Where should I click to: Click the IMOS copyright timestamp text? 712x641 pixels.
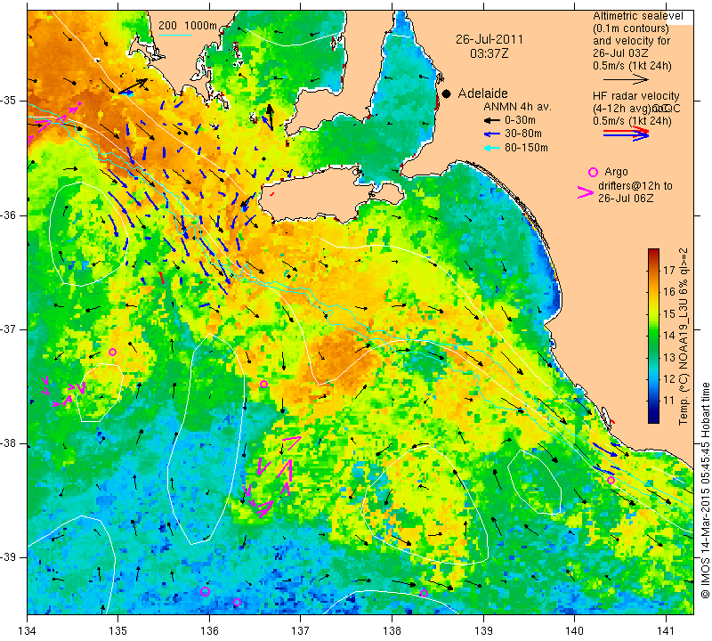705,491
